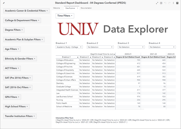Click the expand to full screen icon
Image resolution: width=181 pixels, height=129 pixels.
[157, 3]
